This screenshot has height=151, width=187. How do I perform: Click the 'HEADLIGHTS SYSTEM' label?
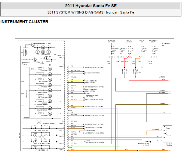(93, 73)
